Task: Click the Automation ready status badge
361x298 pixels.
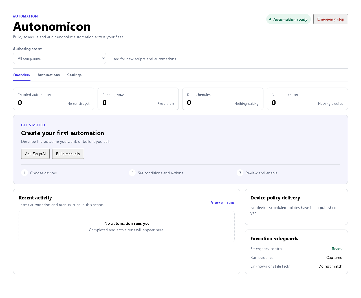Action: click(x=288, y=19)
